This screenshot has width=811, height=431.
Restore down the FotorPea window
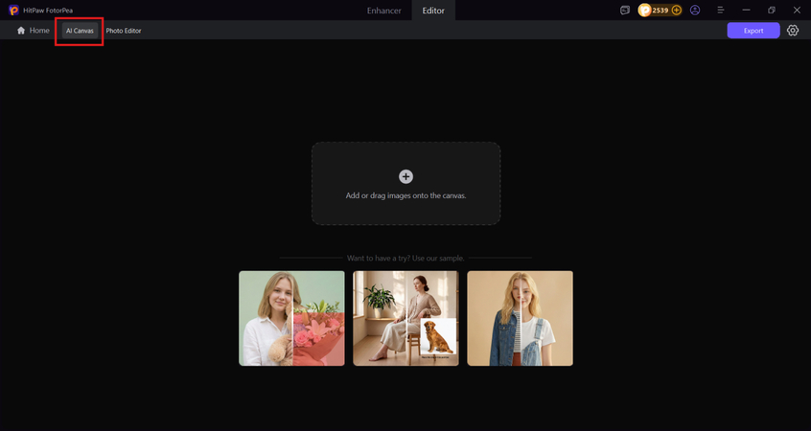click(x=771, y=10)
